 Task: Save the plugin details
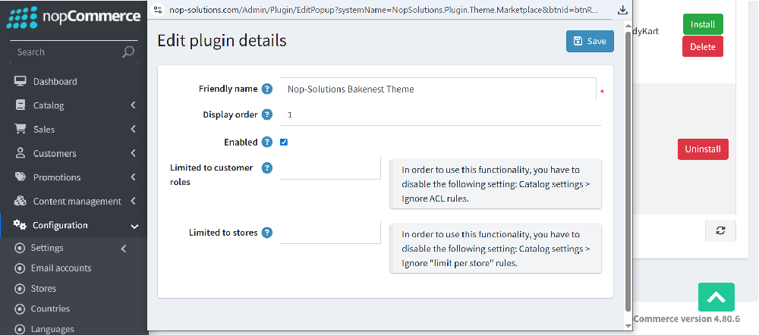[590, 41]
